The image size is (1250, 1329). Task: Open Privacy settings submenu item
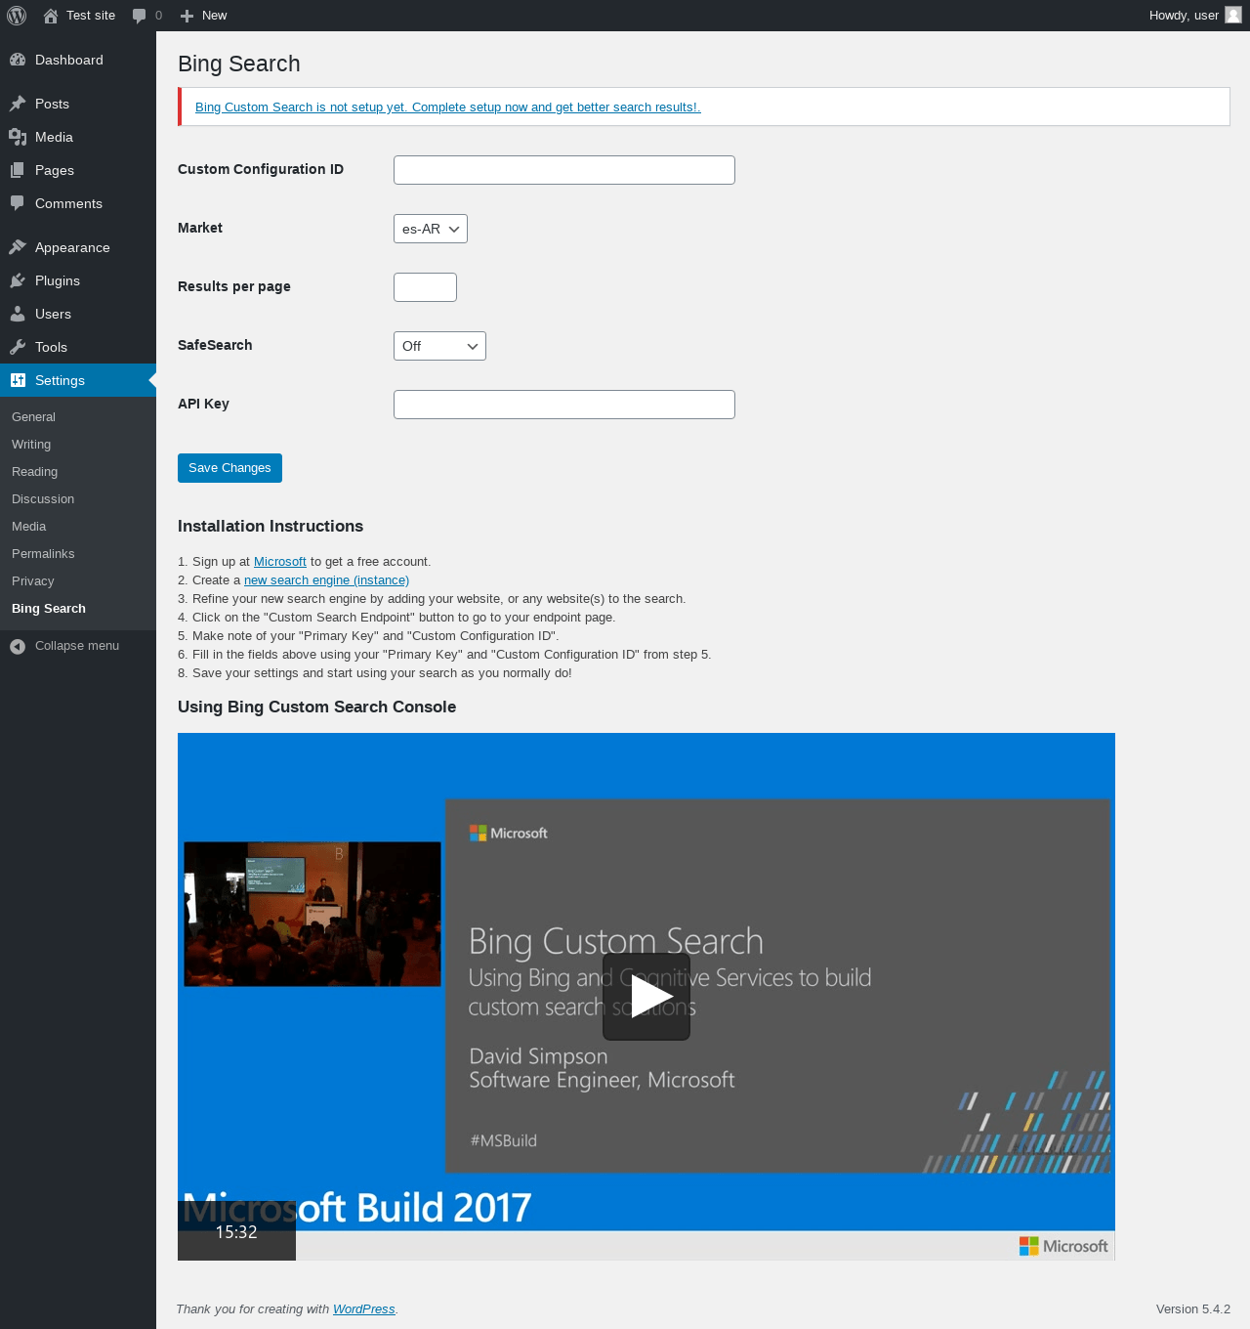coord(33,580)
